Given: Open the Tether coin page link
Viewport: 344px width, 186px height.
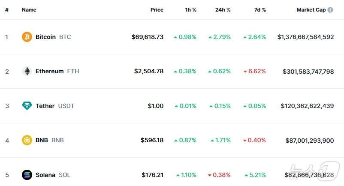Looking at the screenshot, I should [45, 106].
